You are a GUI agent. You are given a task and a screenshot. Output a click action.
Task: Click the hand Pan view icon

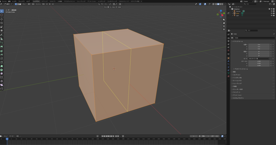224,23
